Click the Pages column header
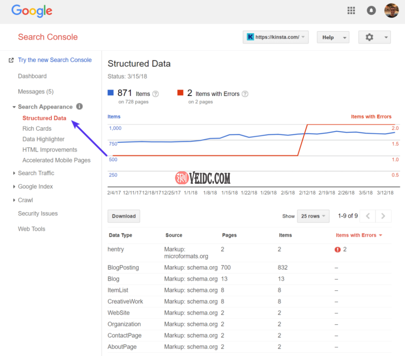The image size is (405, 356). tap(229, 235)
